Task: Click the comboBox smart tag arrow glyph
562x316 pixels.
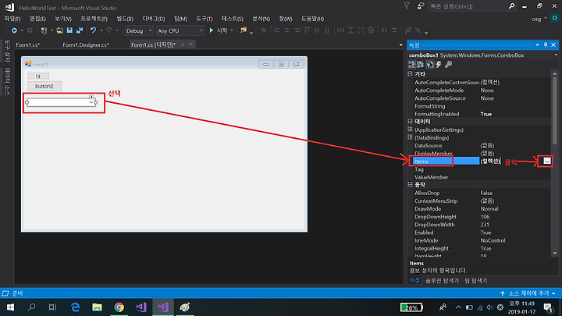Action: click(x=92, y=97)
